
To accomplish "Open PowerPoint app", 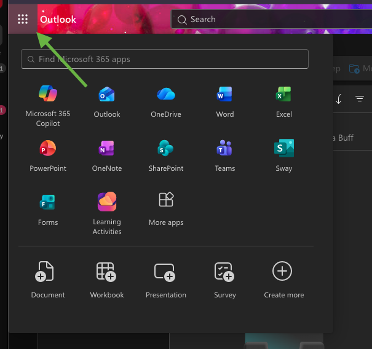I will (48, 156).
